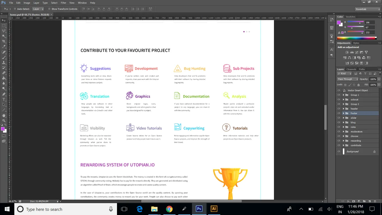The image size is (382, 215).
Task: Select the Pen tool
Action: [x=4, y=94]
